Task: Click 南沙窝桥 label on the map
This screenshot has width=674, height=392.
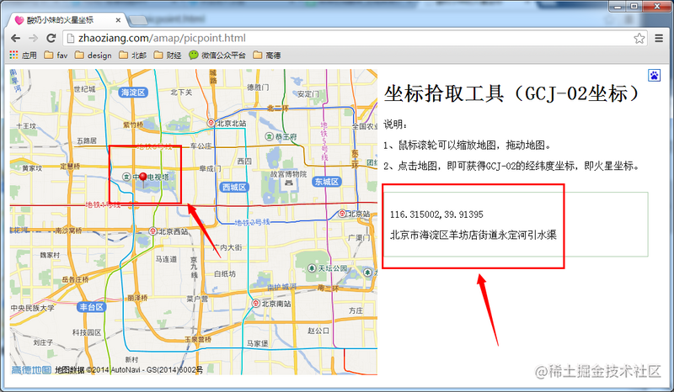Action: pyautogui.click(x=68, y=230)
